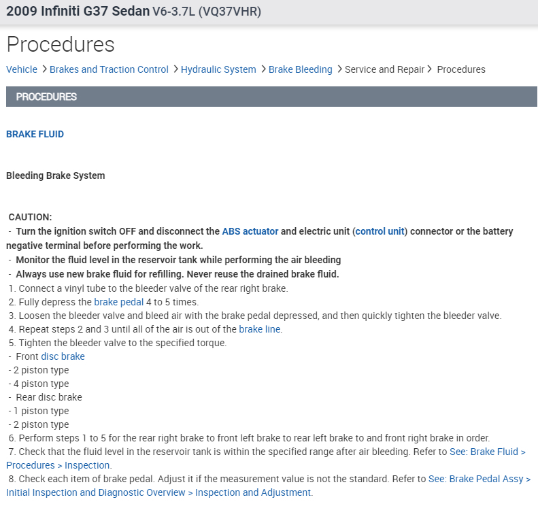
Task: Click the BRAKE FLUID heading link
Action: click(x=35, y=134)
